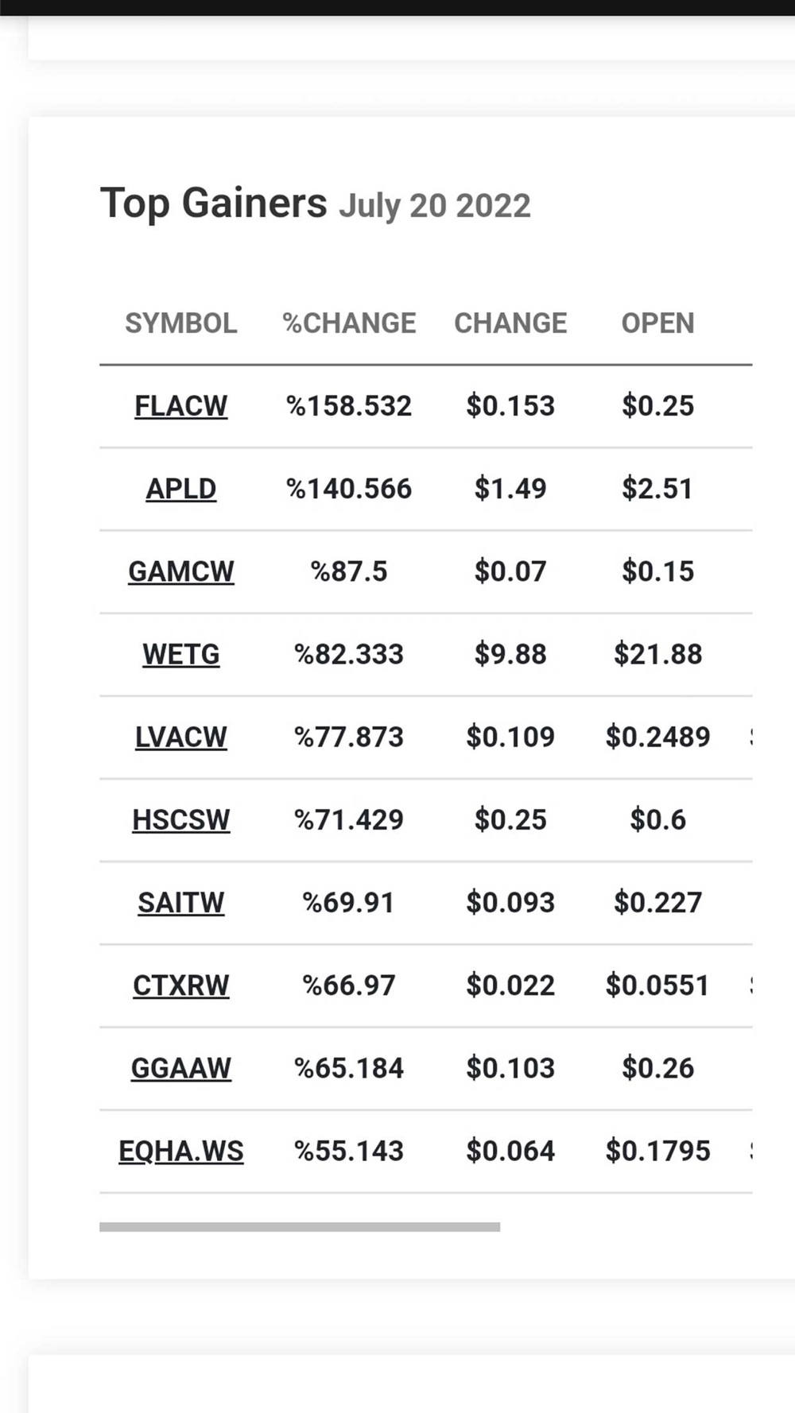The height and width of the screenshot is (1413, 795).
Task: Click the %158.532 change value for FLACW
Action: pyautogui.click(x=349, y=406)
